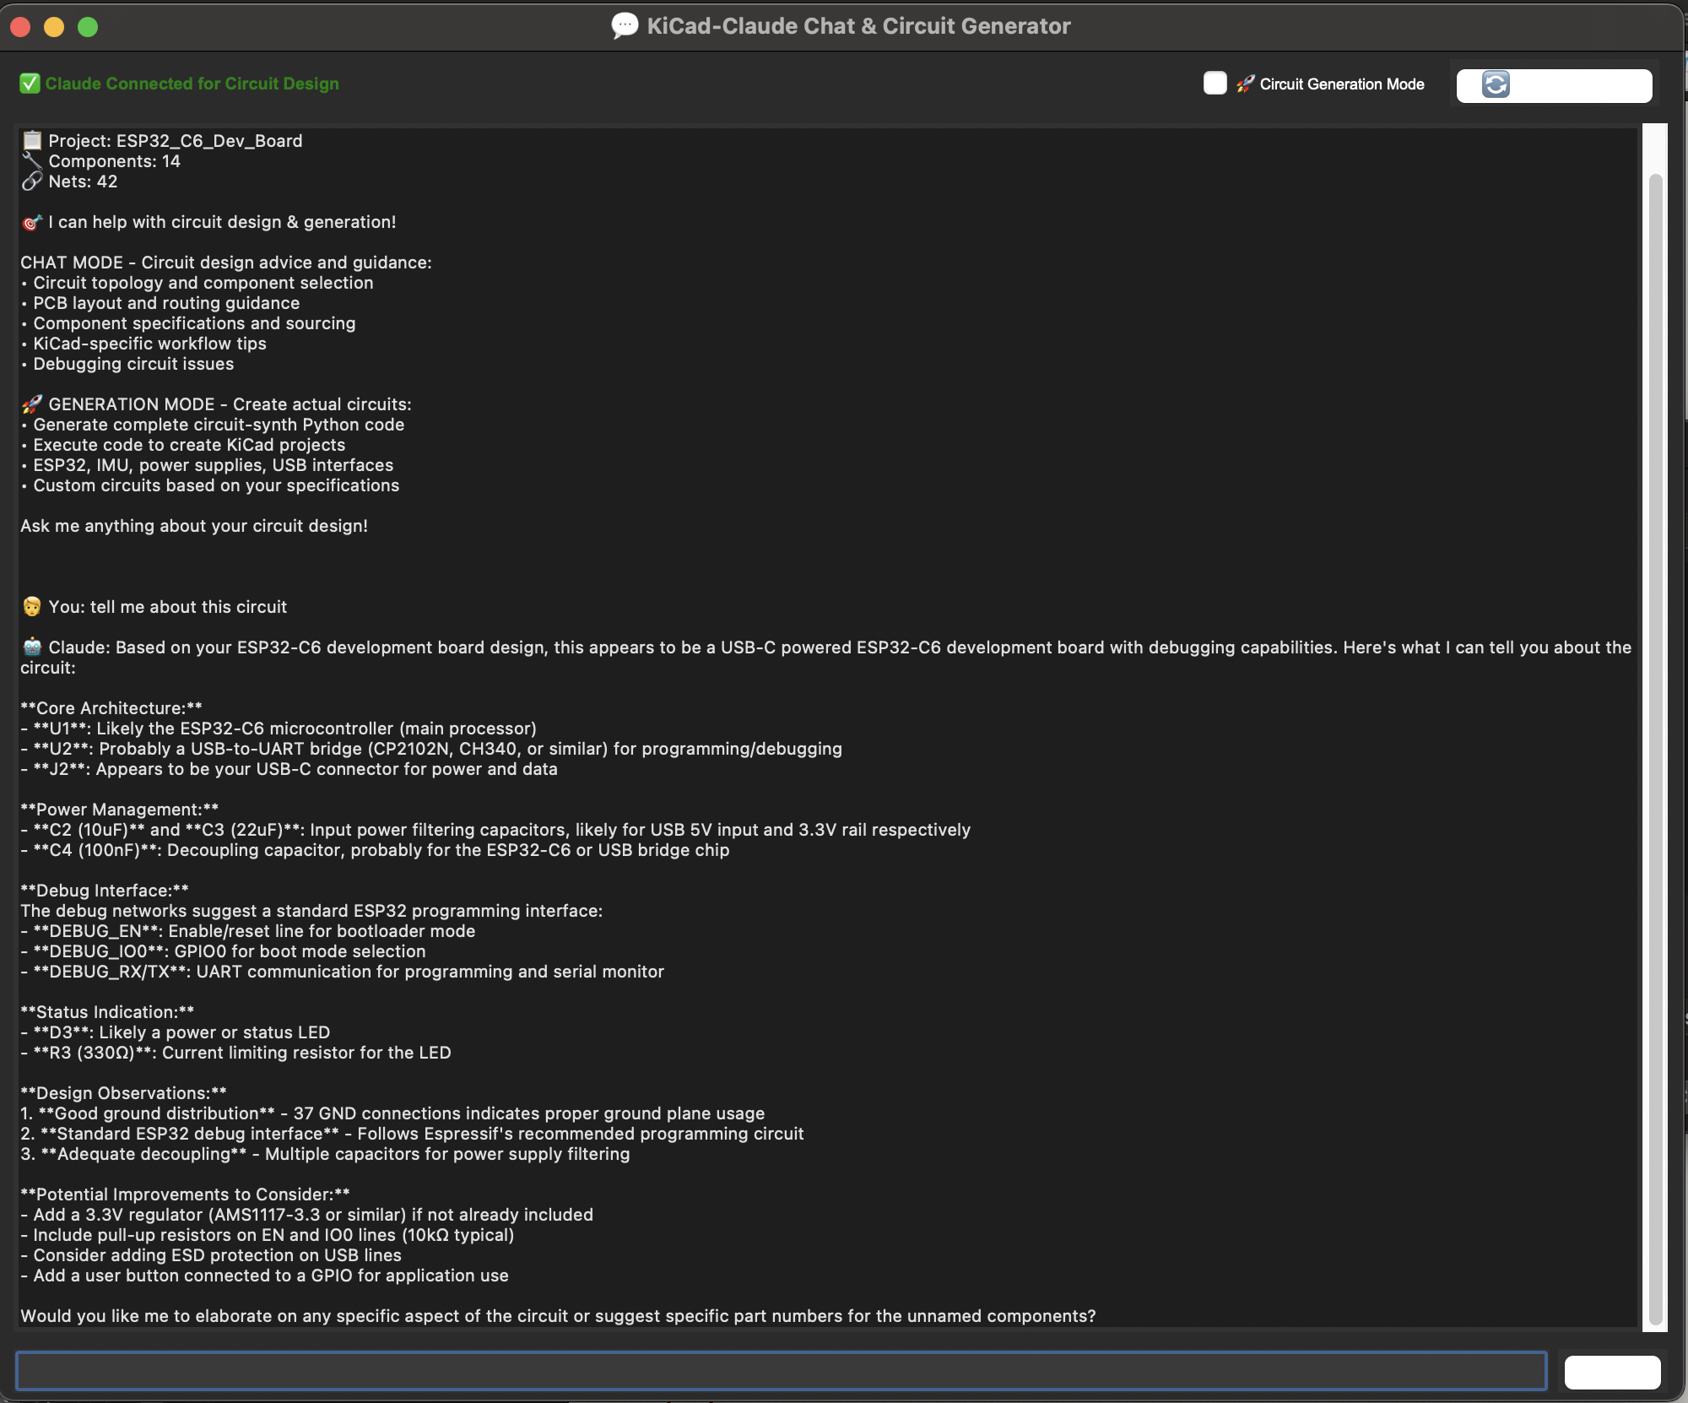Click the DEBUG_EN enable/reset line
Viewport: 1688px width, 1403px height.
coord(248,931)
